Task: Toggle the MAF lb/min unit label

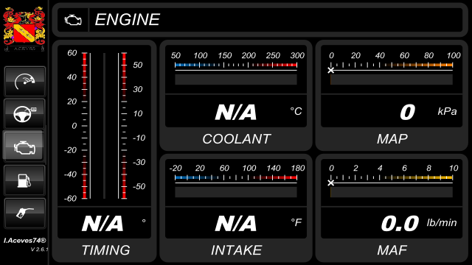Action: 442,222
